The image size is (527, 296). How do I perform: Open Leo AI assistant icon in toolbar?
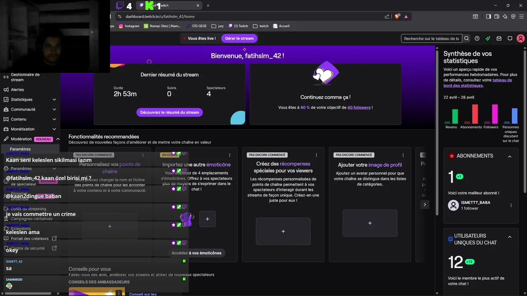click(505, 16)
